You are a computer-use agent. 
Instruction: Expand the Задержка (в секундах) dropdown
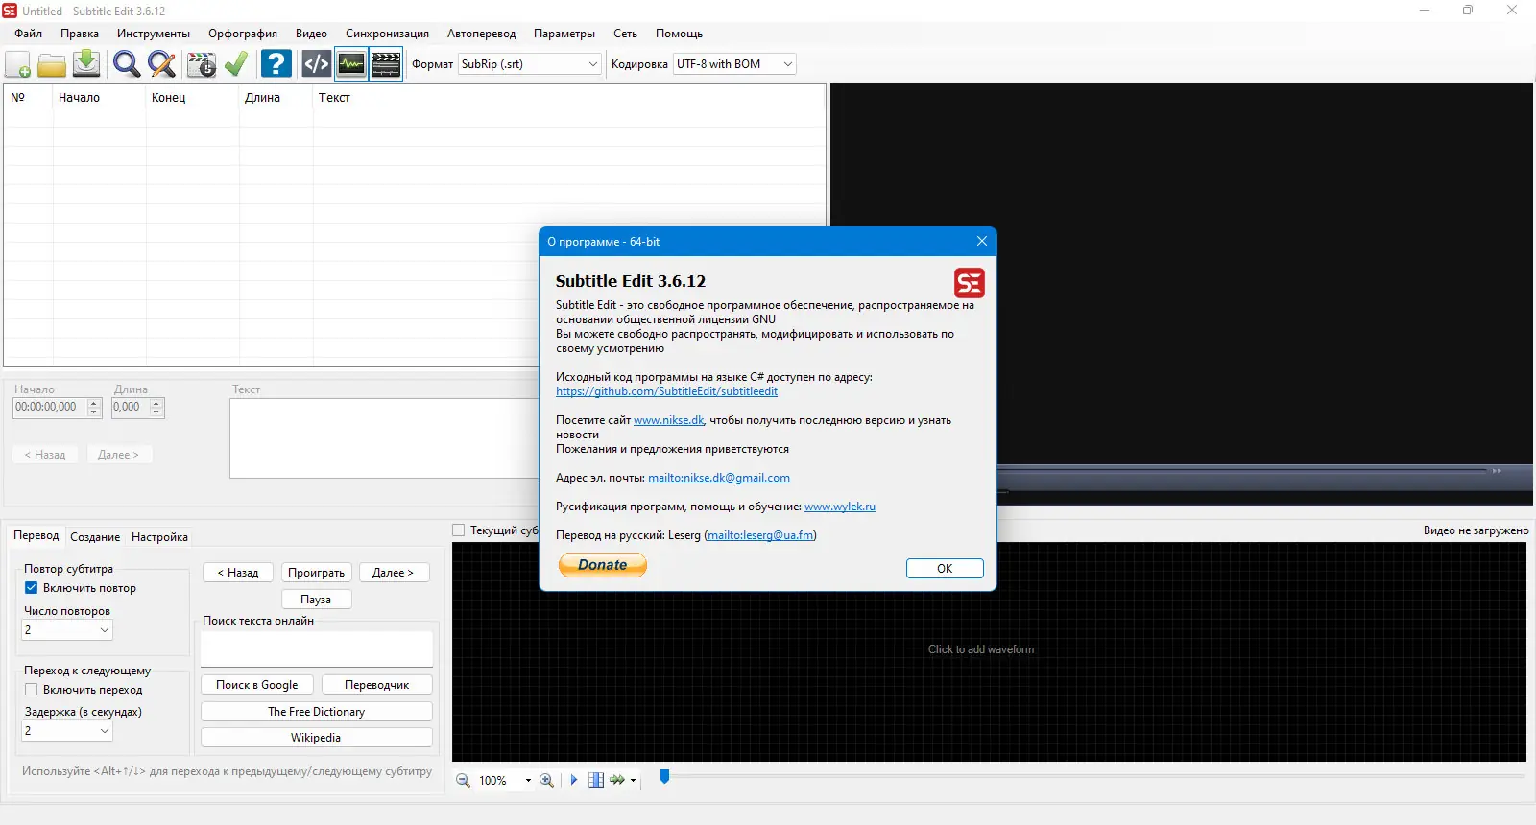click(x=105, y=730)
